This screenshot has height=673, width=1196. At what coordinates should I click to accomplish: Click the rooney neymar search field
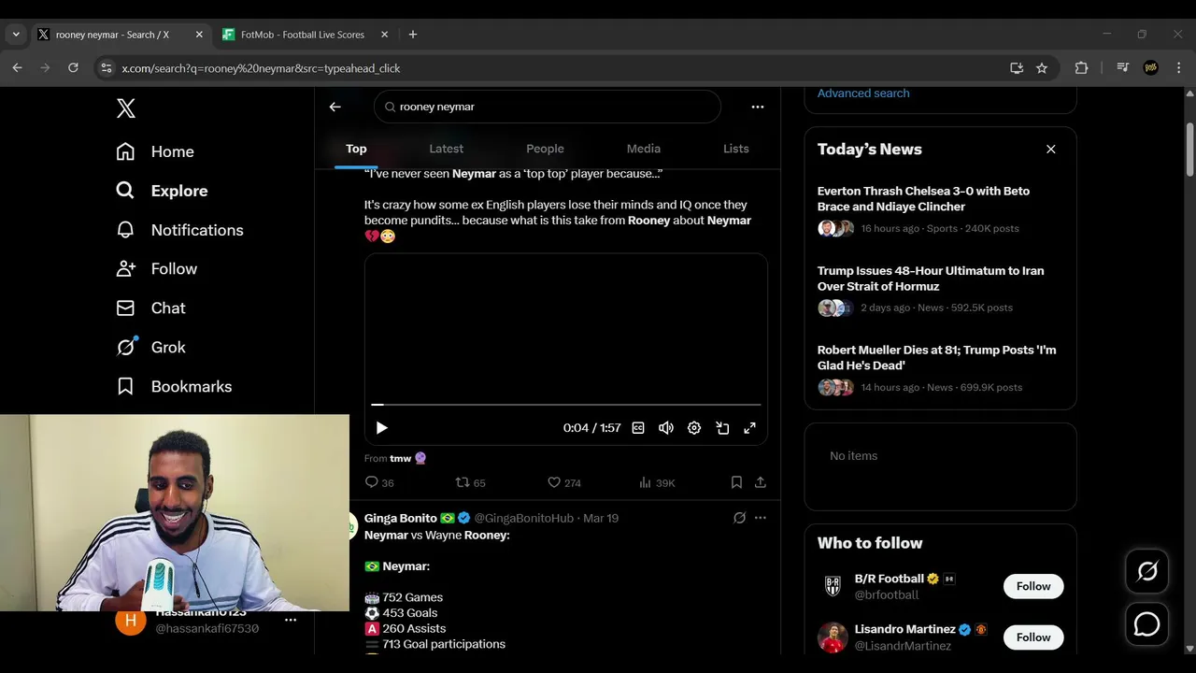point(548,107)
